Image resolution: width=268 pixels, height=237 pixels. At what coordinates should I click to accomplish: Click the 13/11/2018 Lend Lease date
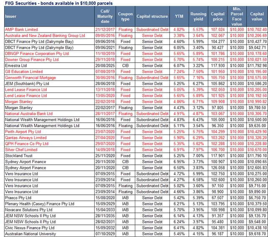[x=105, y=90]
